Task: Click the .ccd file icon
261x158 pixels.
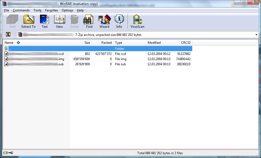Action: [x=6, y=54]
